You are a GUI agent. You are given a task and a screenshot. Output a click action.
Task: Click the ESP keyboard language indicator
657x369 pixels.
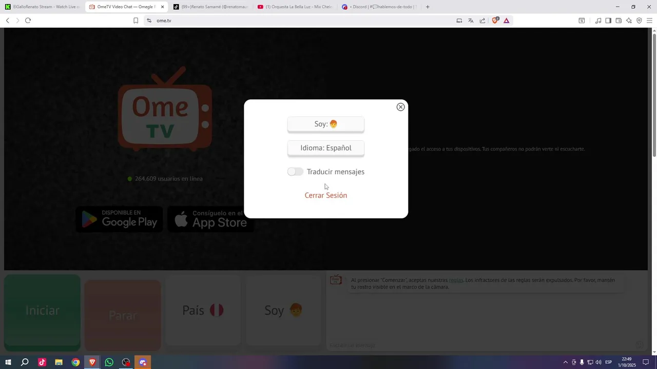tap(609, 362)
